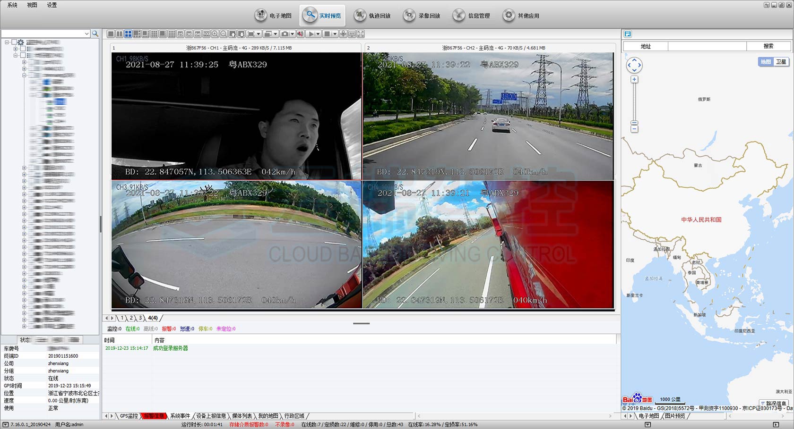Screen dimensions: 794x429
Task: Zoom in the map with plus button
Action: click(634, 79)
